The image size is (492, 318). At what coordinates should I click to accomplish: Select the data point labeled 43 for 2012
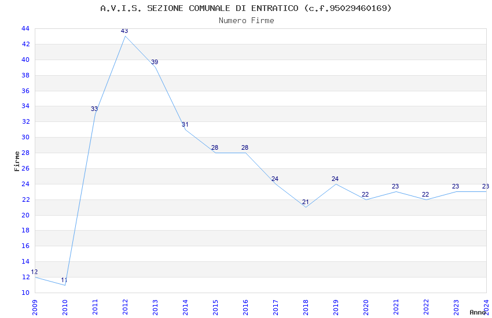[x=124, y=31]
